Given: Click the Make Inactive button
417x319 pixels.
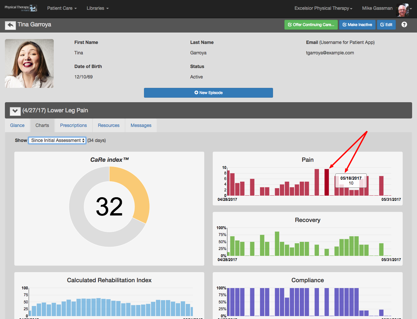Looking at the screenshot, I should tap(357, 25).
